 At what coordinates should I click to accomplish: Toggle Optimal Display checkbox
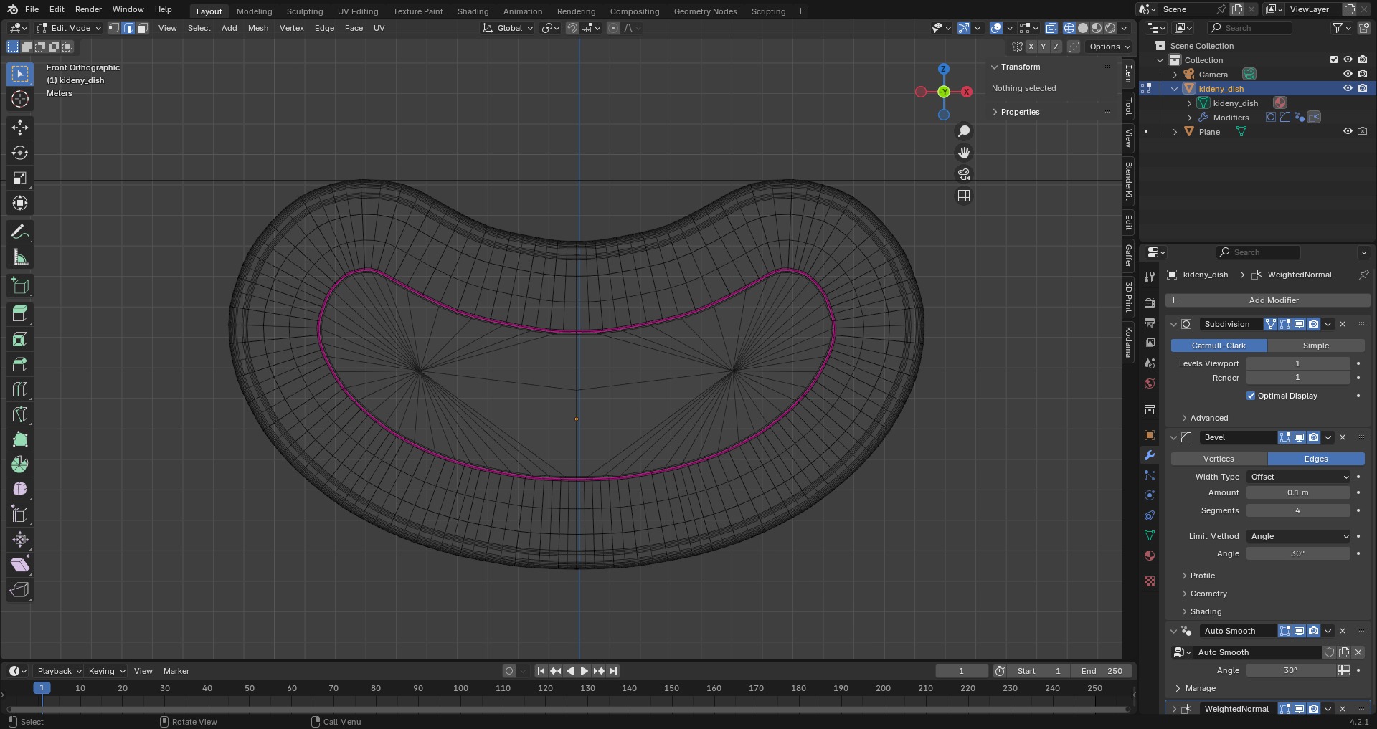point(1251,396)
